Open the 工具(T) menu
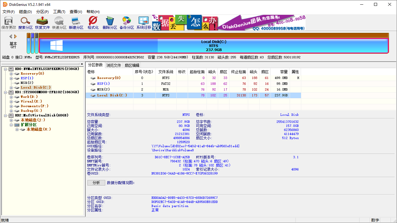Image resolution: width=397 pixels, height=223 pixels. 59,12
